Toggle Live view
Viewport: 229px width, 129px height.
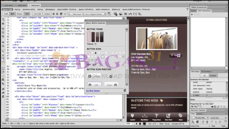click(x=27, y=14)
